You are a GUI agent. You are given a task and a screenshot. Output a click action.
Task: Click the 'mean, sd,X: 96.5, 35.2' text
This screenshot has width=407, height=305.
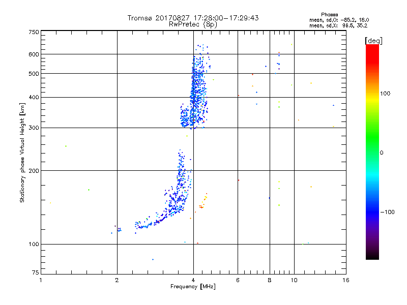(x=338, y=25)
